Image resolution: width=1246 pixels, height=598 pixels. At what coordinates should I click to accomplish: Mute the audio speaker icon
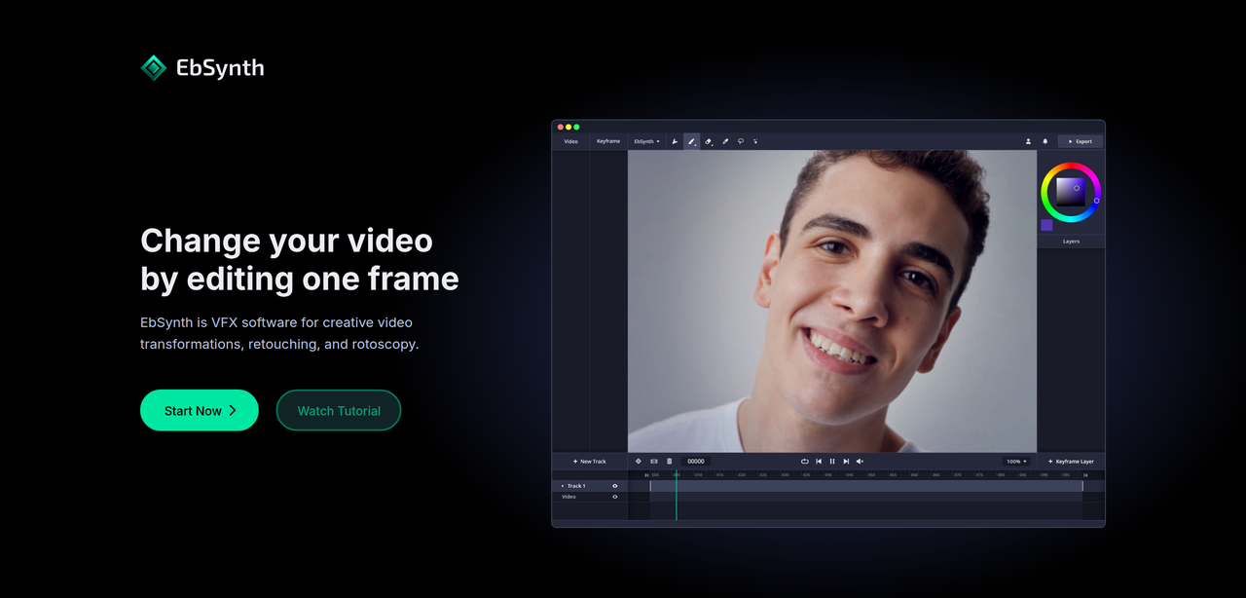point(860,461)
